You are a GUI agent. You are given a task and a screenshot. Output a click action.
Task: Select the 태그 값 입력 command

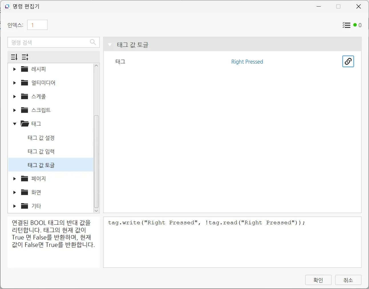point(41,151)
